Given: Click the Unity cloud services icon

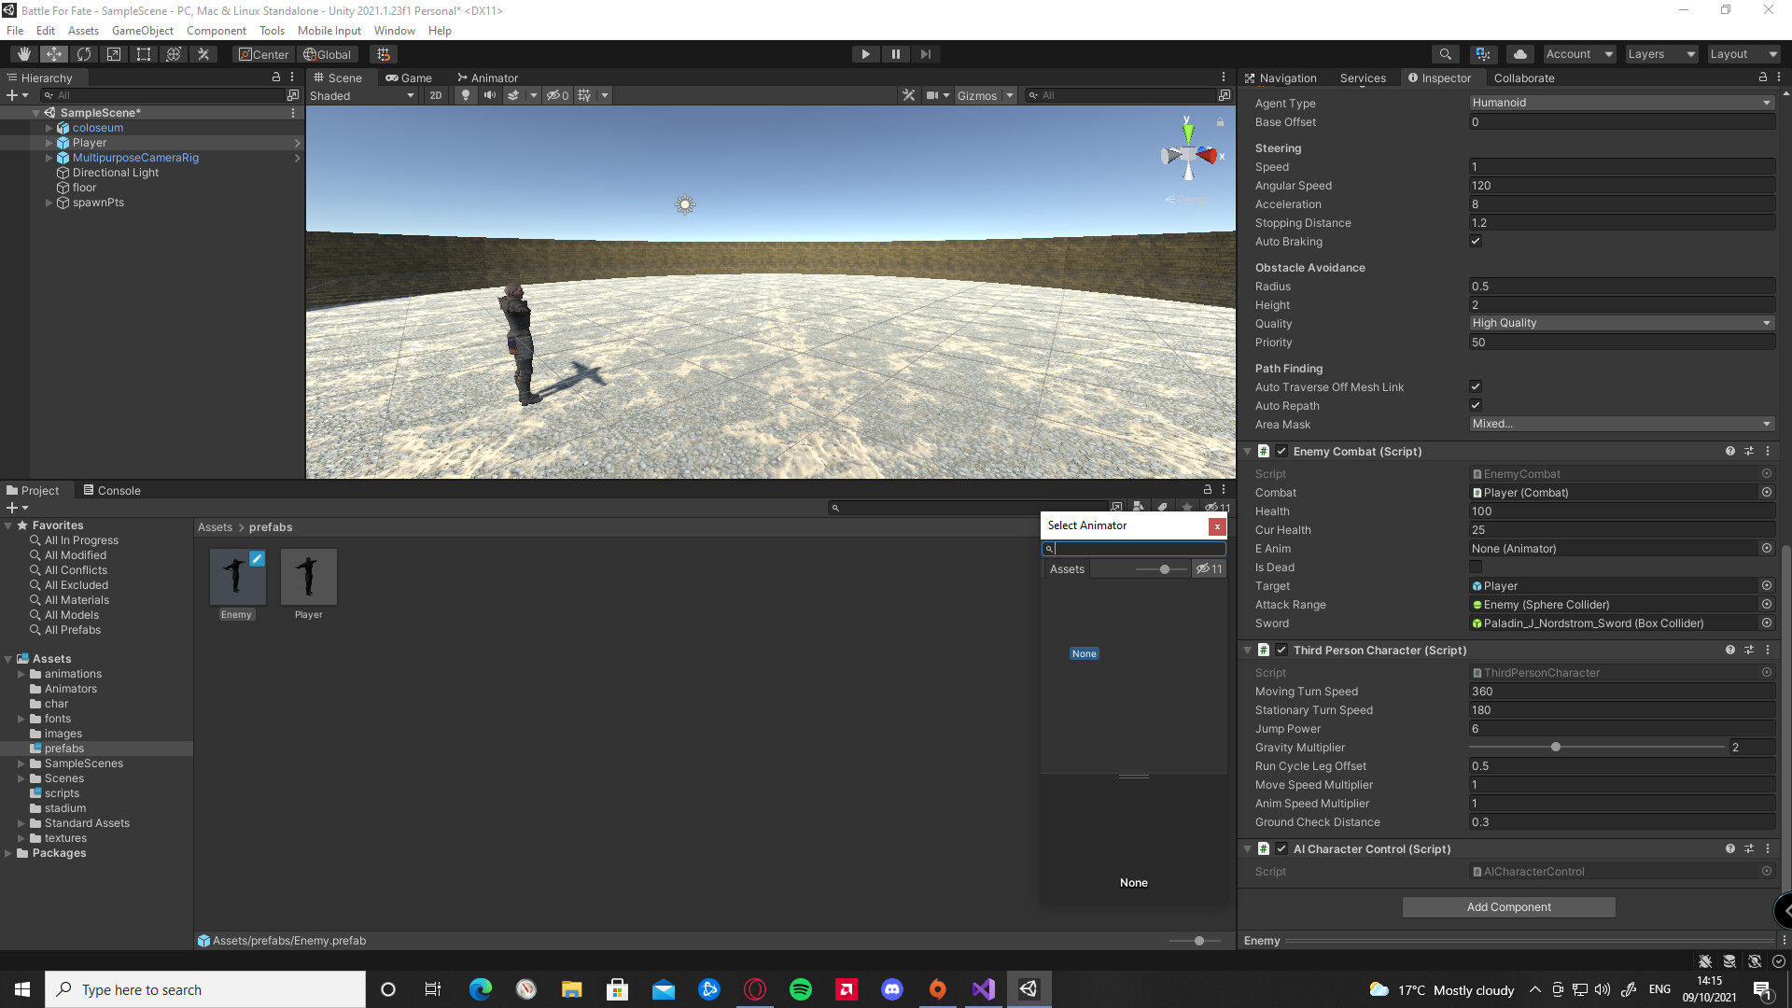Looking at the screenshot, I should pos(1519,53).
